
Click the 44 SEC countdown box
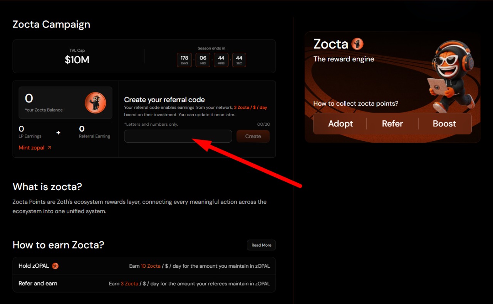(x=239, y=60)
